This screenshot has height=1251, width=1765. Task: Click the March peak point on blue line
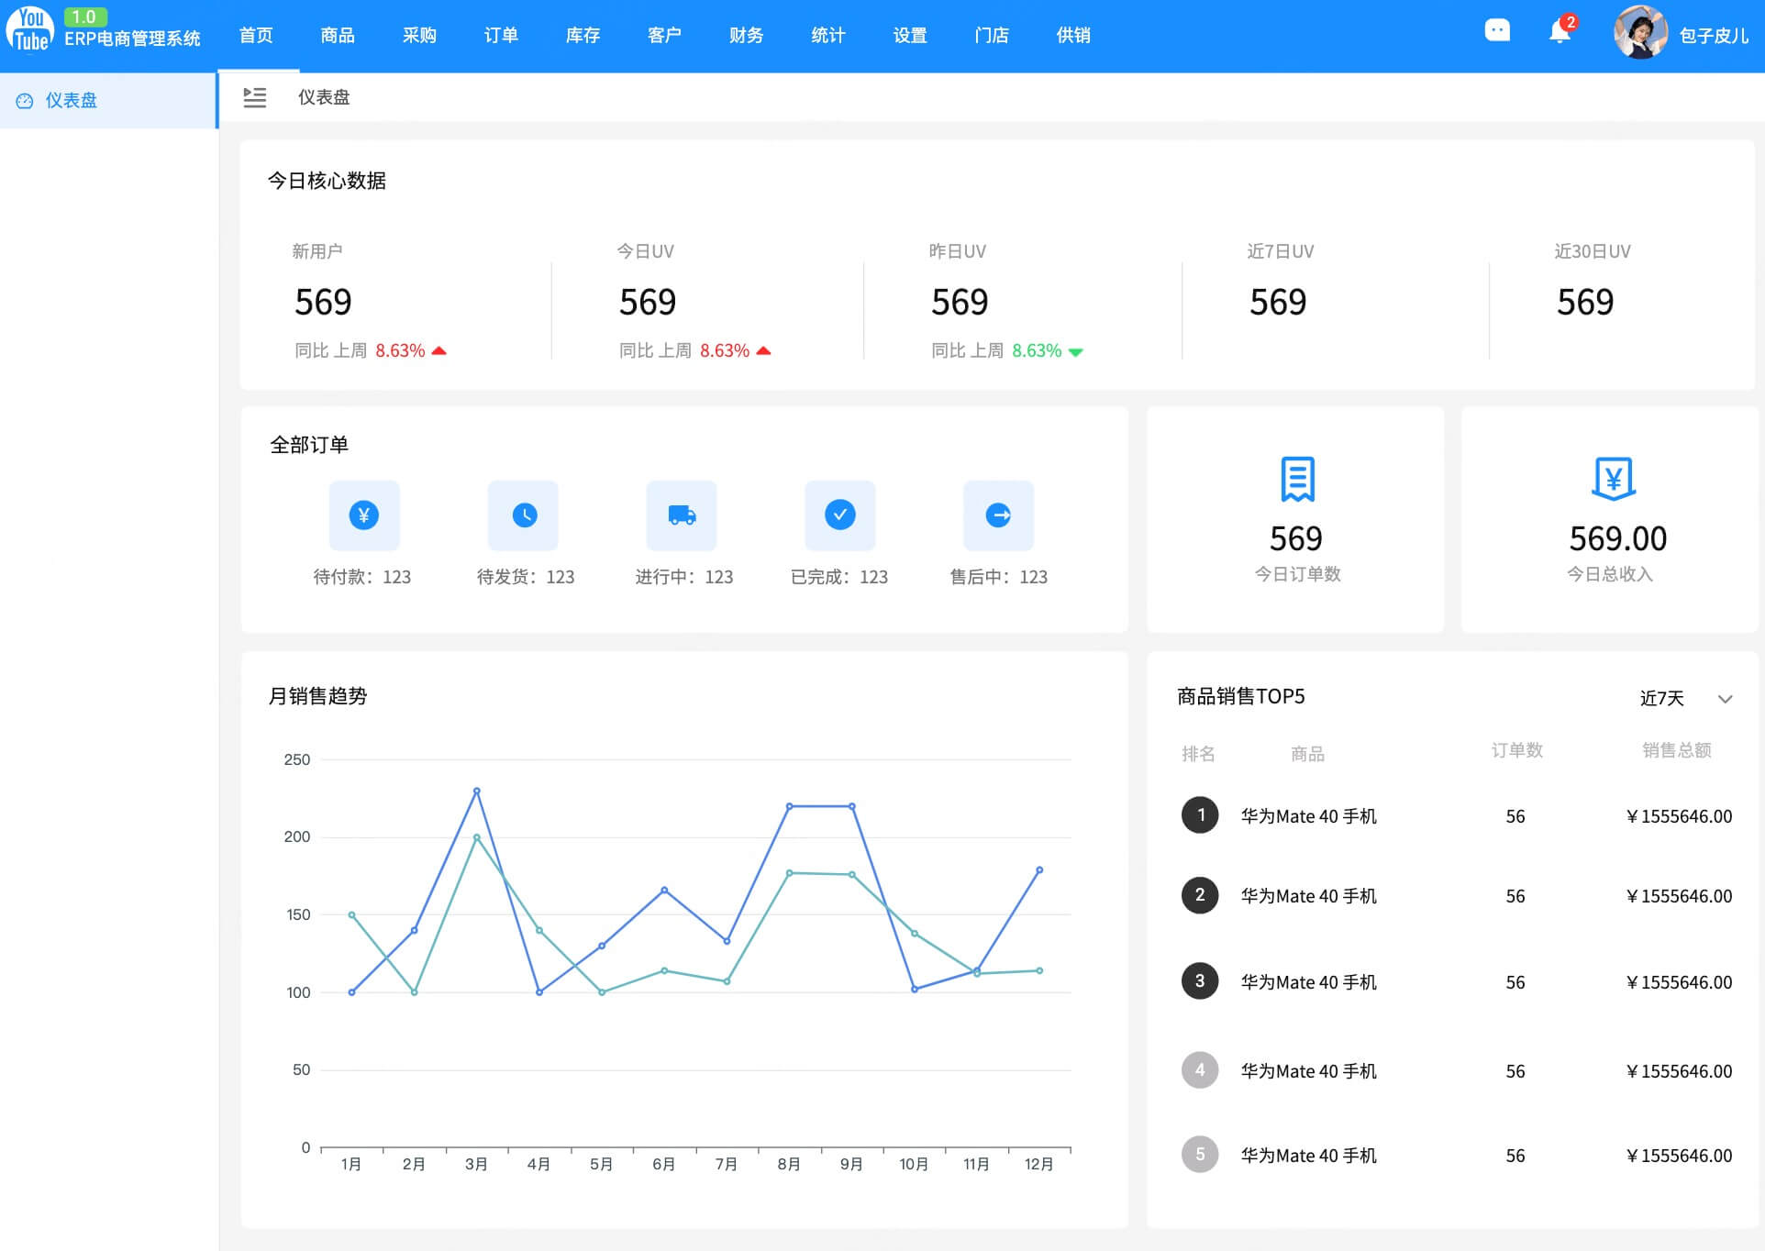[476, 791]
